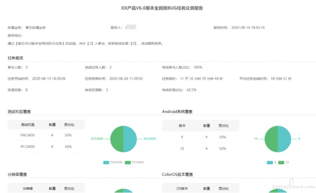Click the green legend swatch for Android 10
This screenshot has height=193, width=316.
281,162
